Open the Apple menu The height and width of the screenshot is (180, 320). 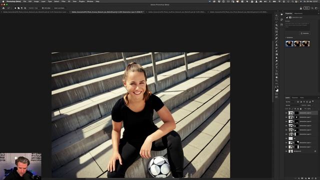tap(3, 1)
